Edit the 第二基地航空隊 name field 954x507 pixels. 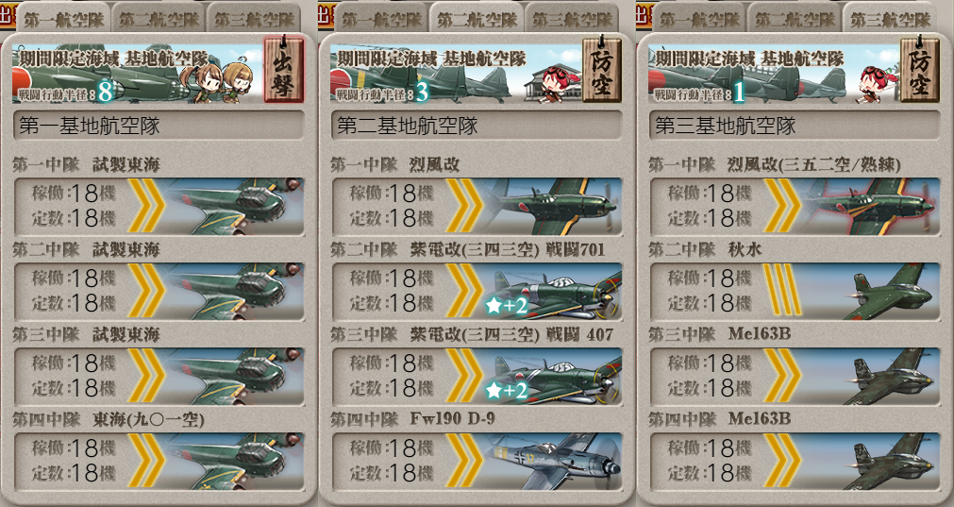point(477,126)
